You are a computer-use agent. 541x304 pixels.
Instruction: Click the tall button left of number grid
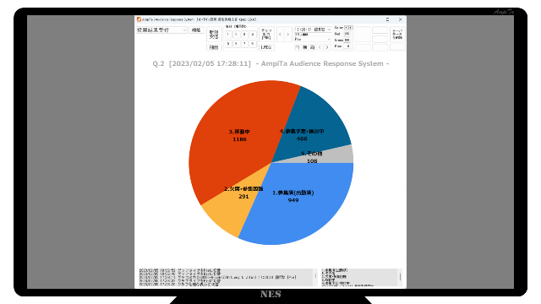[214, 35]
